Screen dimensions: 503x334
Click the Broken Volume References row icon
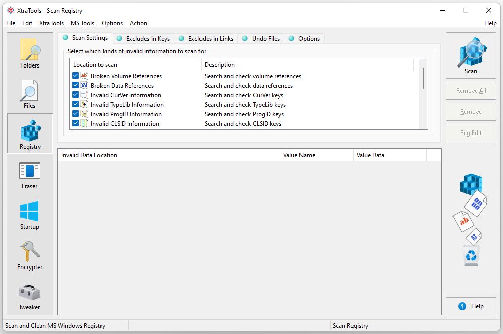[x=84, y=76]
